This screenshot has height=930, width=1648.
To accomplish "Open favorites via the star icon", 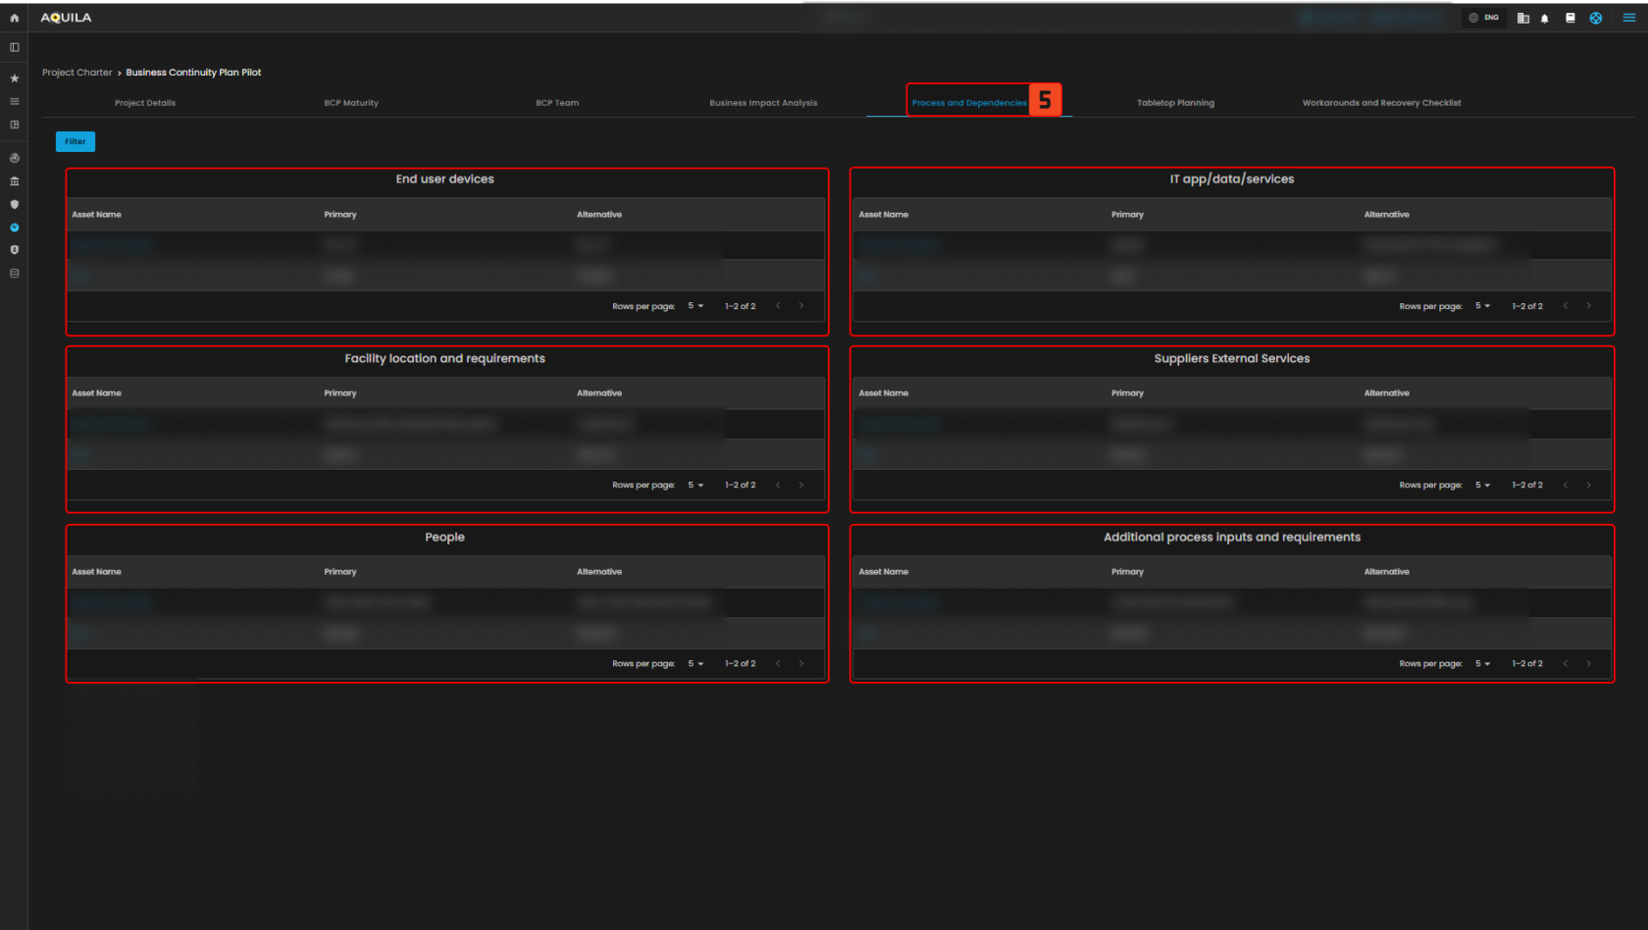I will (x=14, y=78).
